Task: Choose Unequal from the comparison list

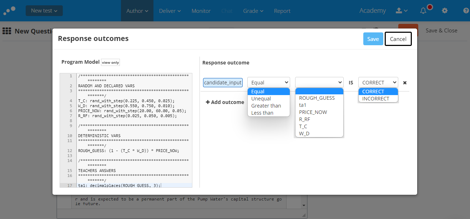Action: (x=269, y=99)
